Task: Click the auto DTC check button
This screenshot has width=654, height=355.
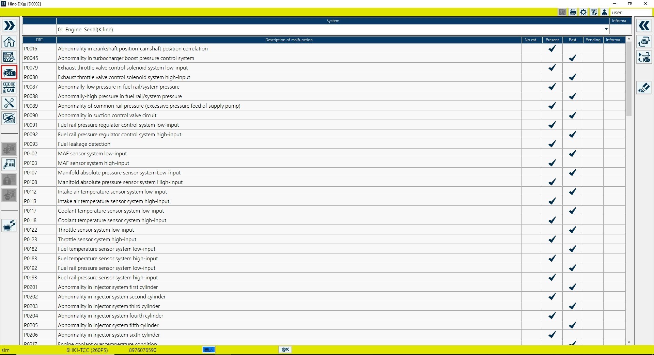Action: [644, 57]
